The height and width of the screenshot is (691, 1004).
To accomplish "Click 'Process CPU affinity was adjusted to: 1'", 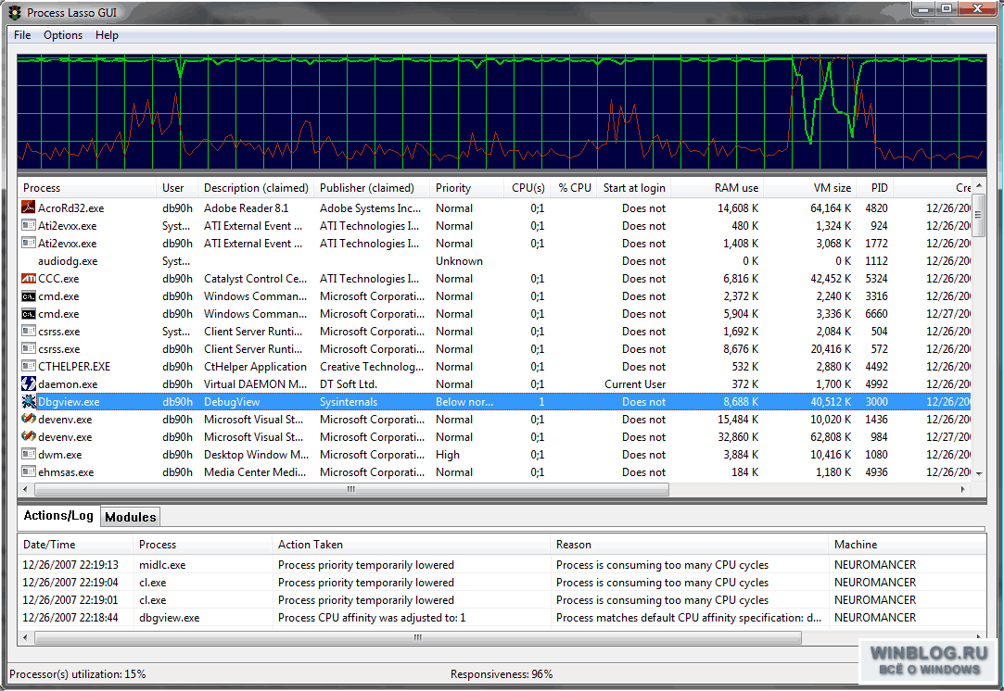I will 372,618.
